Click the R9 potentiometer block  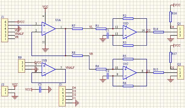[x=22, y=66]
